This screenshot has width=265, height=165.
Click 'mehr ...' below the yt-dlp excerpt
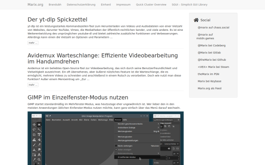33,43
